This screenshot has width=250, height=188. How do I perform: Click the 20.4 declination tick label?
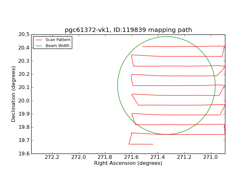(x=24, y=48)
